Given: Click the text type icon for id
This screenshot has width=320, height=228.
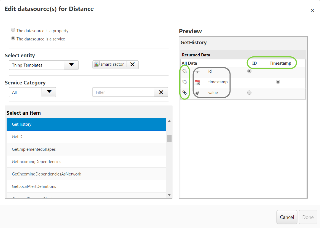Looking at the screenshot, I should point(197,72).
